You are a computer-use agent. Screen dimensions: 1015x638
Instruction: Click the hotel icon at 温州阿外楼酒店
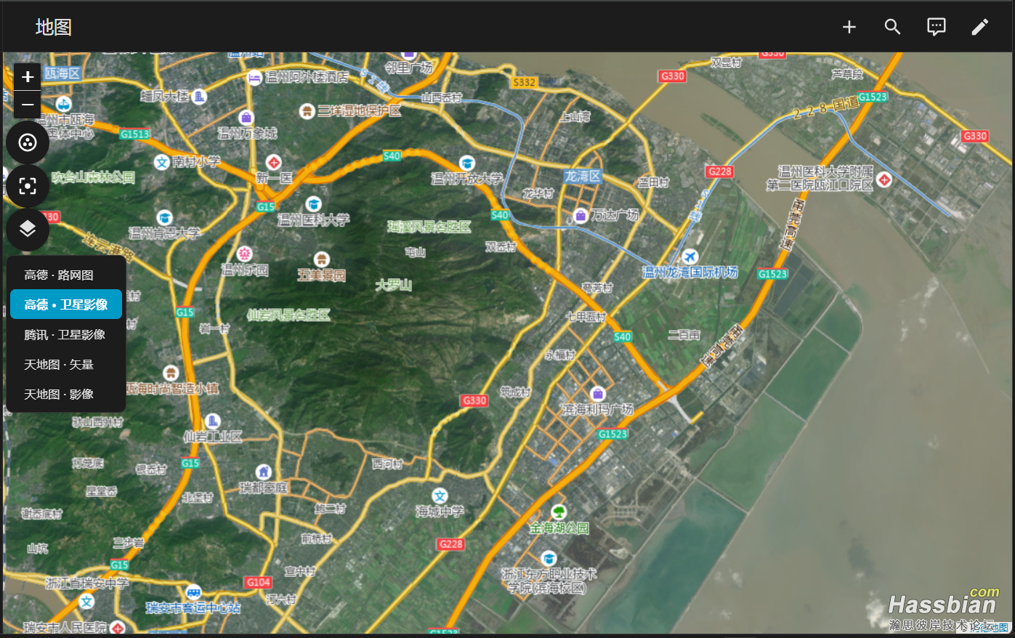pyautogui.click(x=254, y=77)
